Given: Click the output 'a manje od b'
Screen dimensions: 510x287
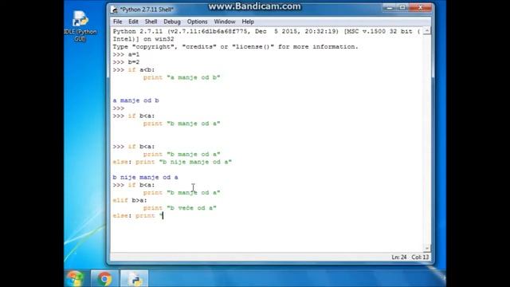Looking at the screenshot, I should coord(136,100).
